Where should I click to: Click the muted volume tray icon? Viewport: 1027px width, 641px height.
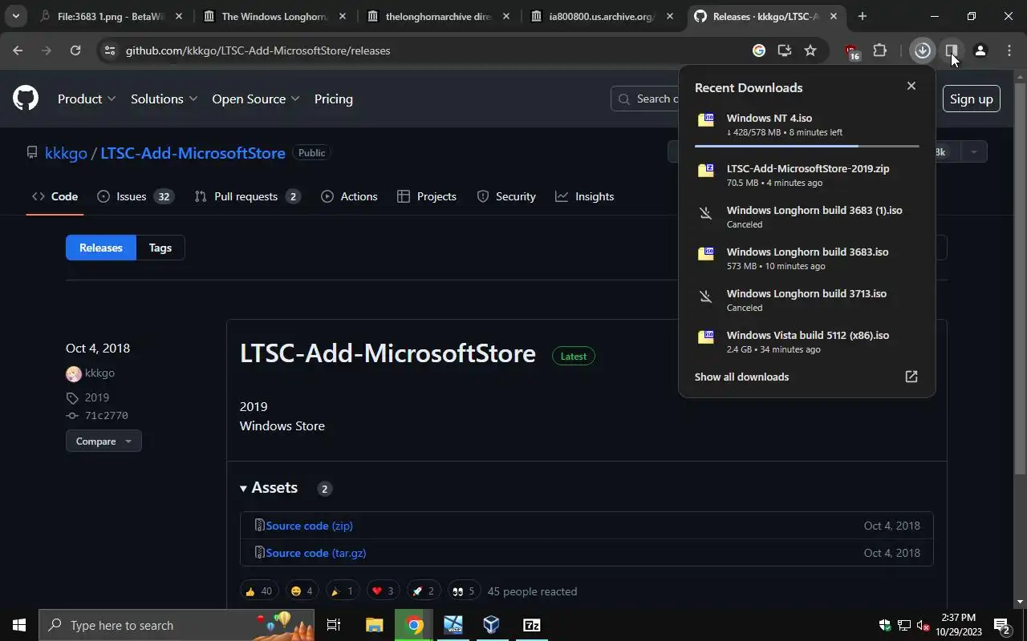click(x=923, y=625)
